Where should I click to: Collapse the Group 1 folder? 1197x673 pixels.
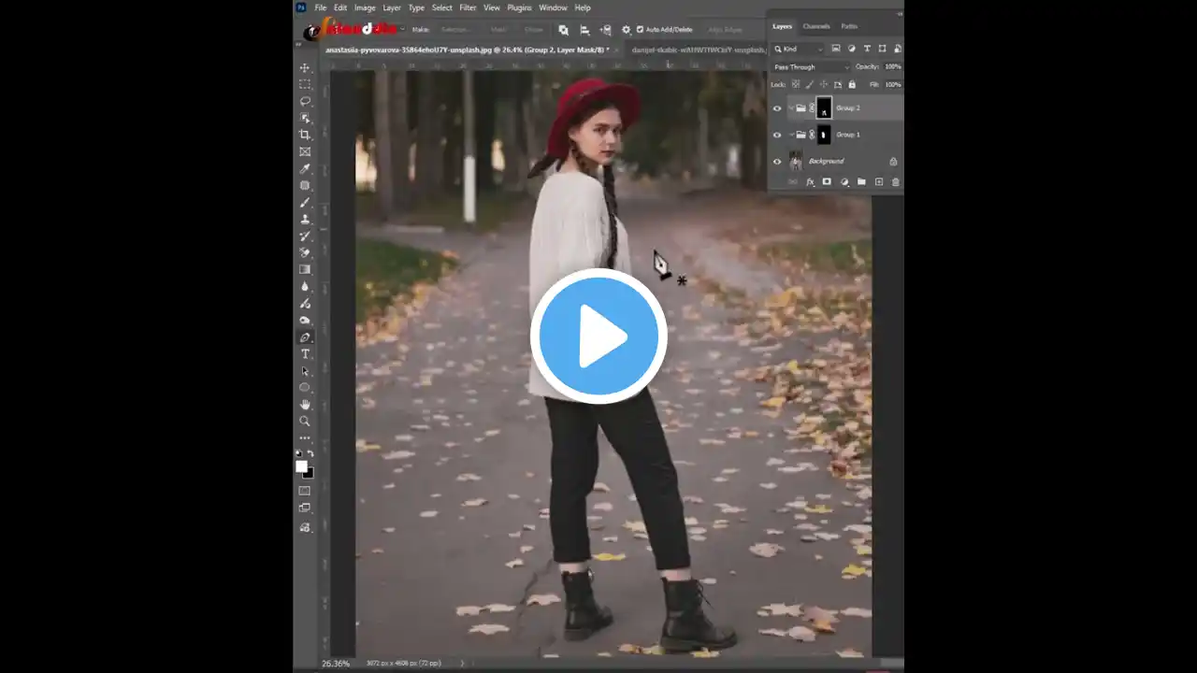pos(791,135)
